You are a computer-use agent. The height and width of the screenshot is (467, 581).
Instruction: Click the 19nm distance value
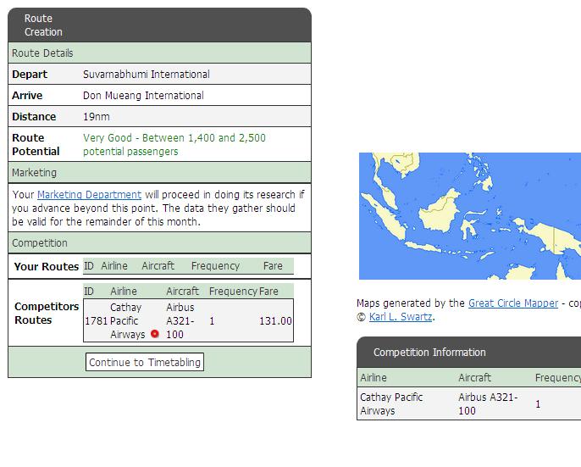click(x=96, y=116)
